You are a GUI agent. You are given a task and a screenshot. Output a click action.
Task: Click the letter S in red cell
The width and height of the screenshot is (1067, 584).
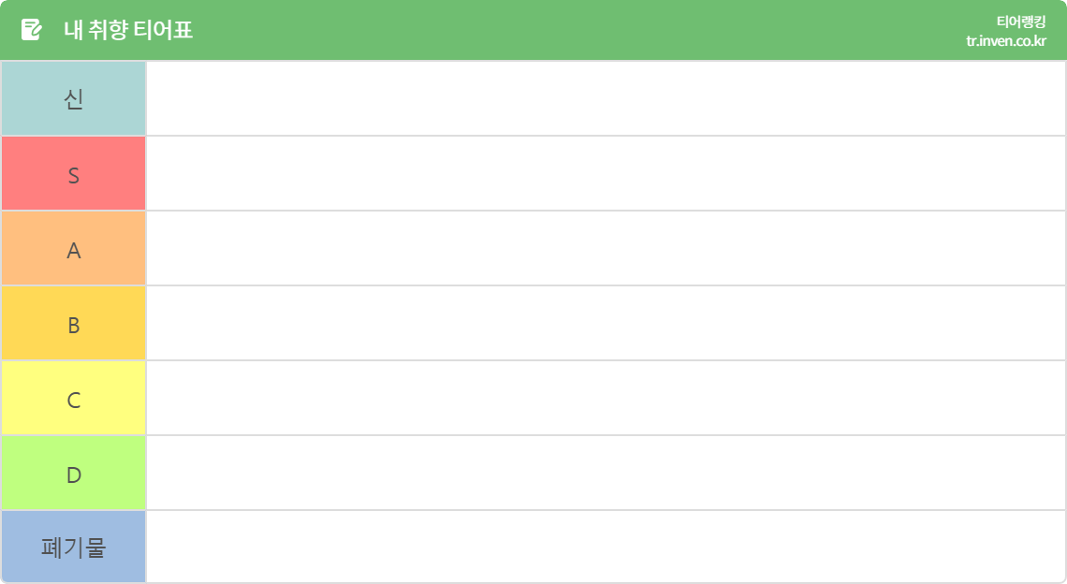(74, 176)
